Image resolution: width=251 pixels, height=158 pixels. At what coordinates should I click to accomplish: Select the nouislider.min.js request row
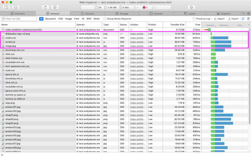pyautogui.click(x=125, y=87)
